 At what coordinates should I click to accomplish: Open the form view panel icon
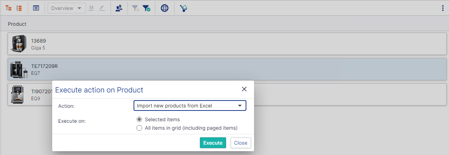pyautogui.click(x=36, y=8)
